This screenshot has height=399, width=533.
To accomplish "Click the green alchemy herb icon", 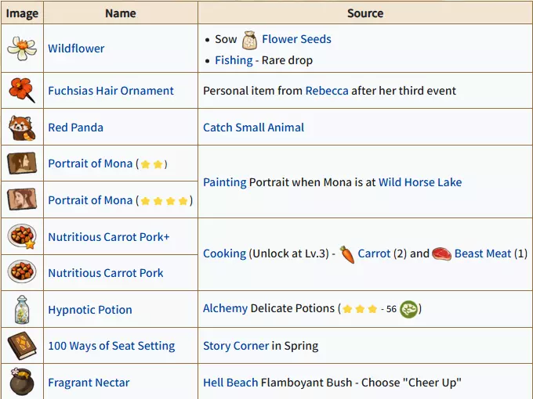I will 408,309.
